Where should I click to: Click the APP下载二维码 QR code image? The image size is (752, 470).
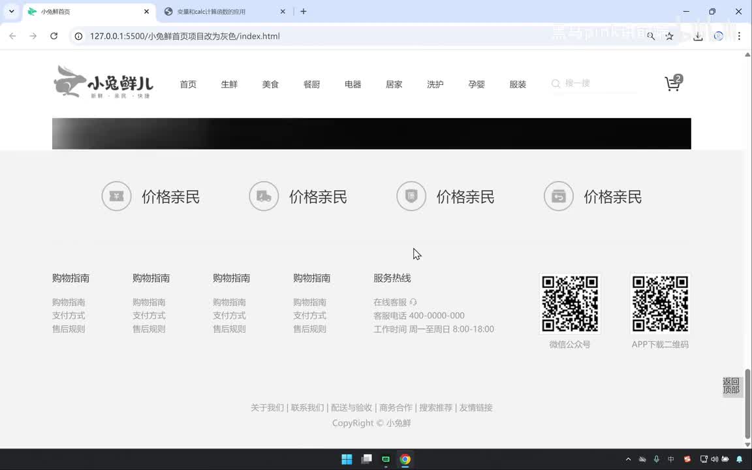click(x=661, y=304)
